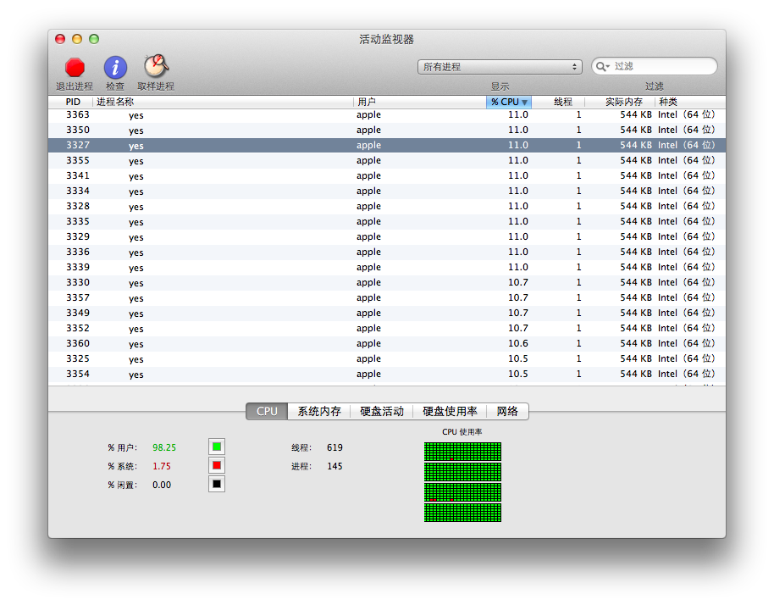Open the blue Inspect info icon
Screen dimensions: 774x605
(115, 68)
